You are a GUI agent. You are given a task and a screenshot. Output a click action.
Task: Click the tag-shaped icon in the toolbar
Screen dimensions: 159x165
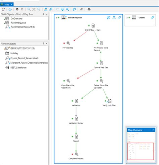[81, 9]
